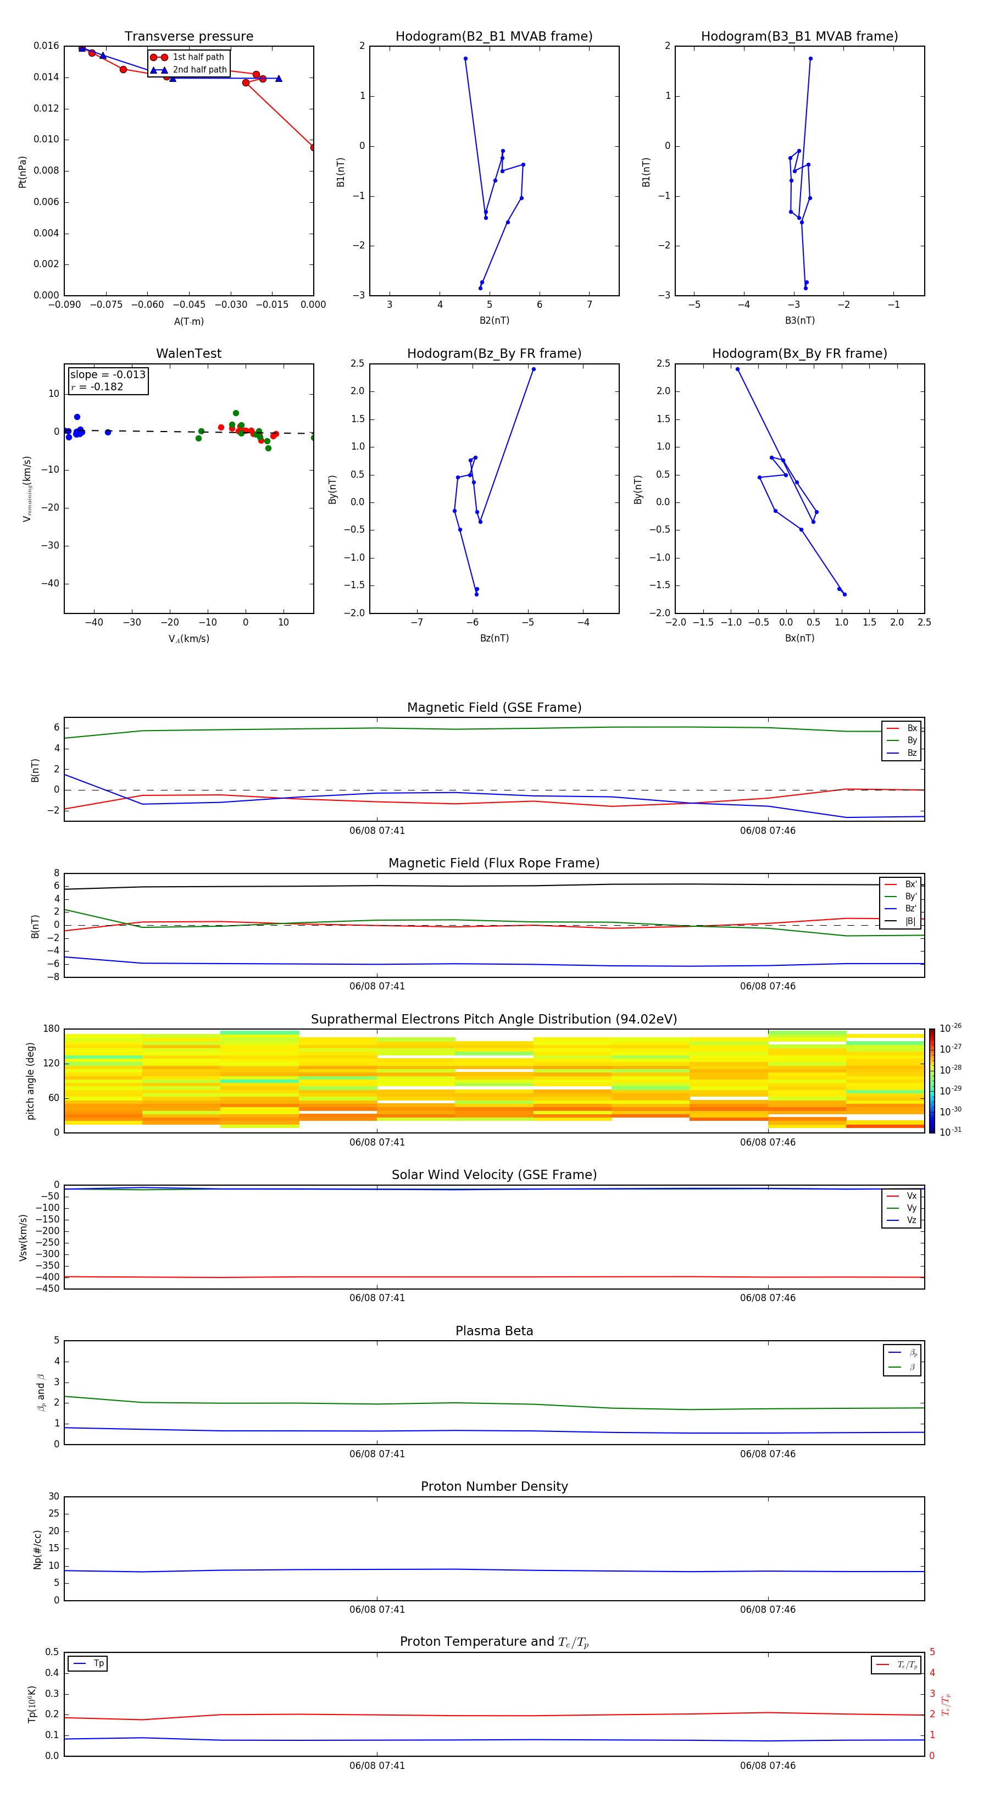Click the 'Np(#/cc)' axis label

(x=37, y=1549)
